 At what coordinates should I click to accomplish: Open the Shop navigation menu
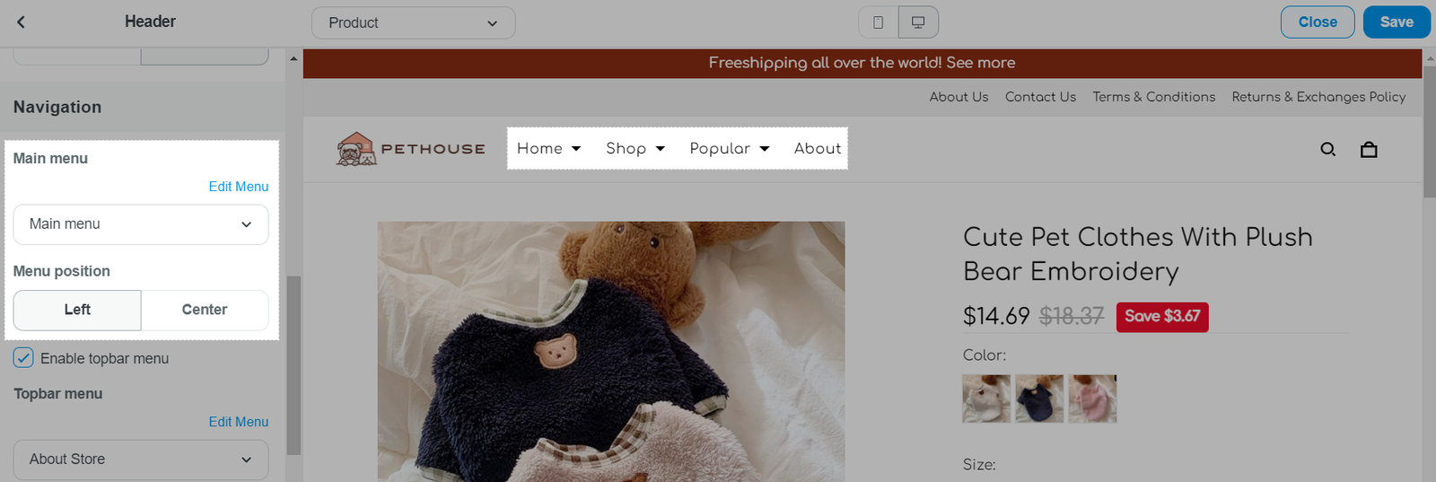coord(635,149)
